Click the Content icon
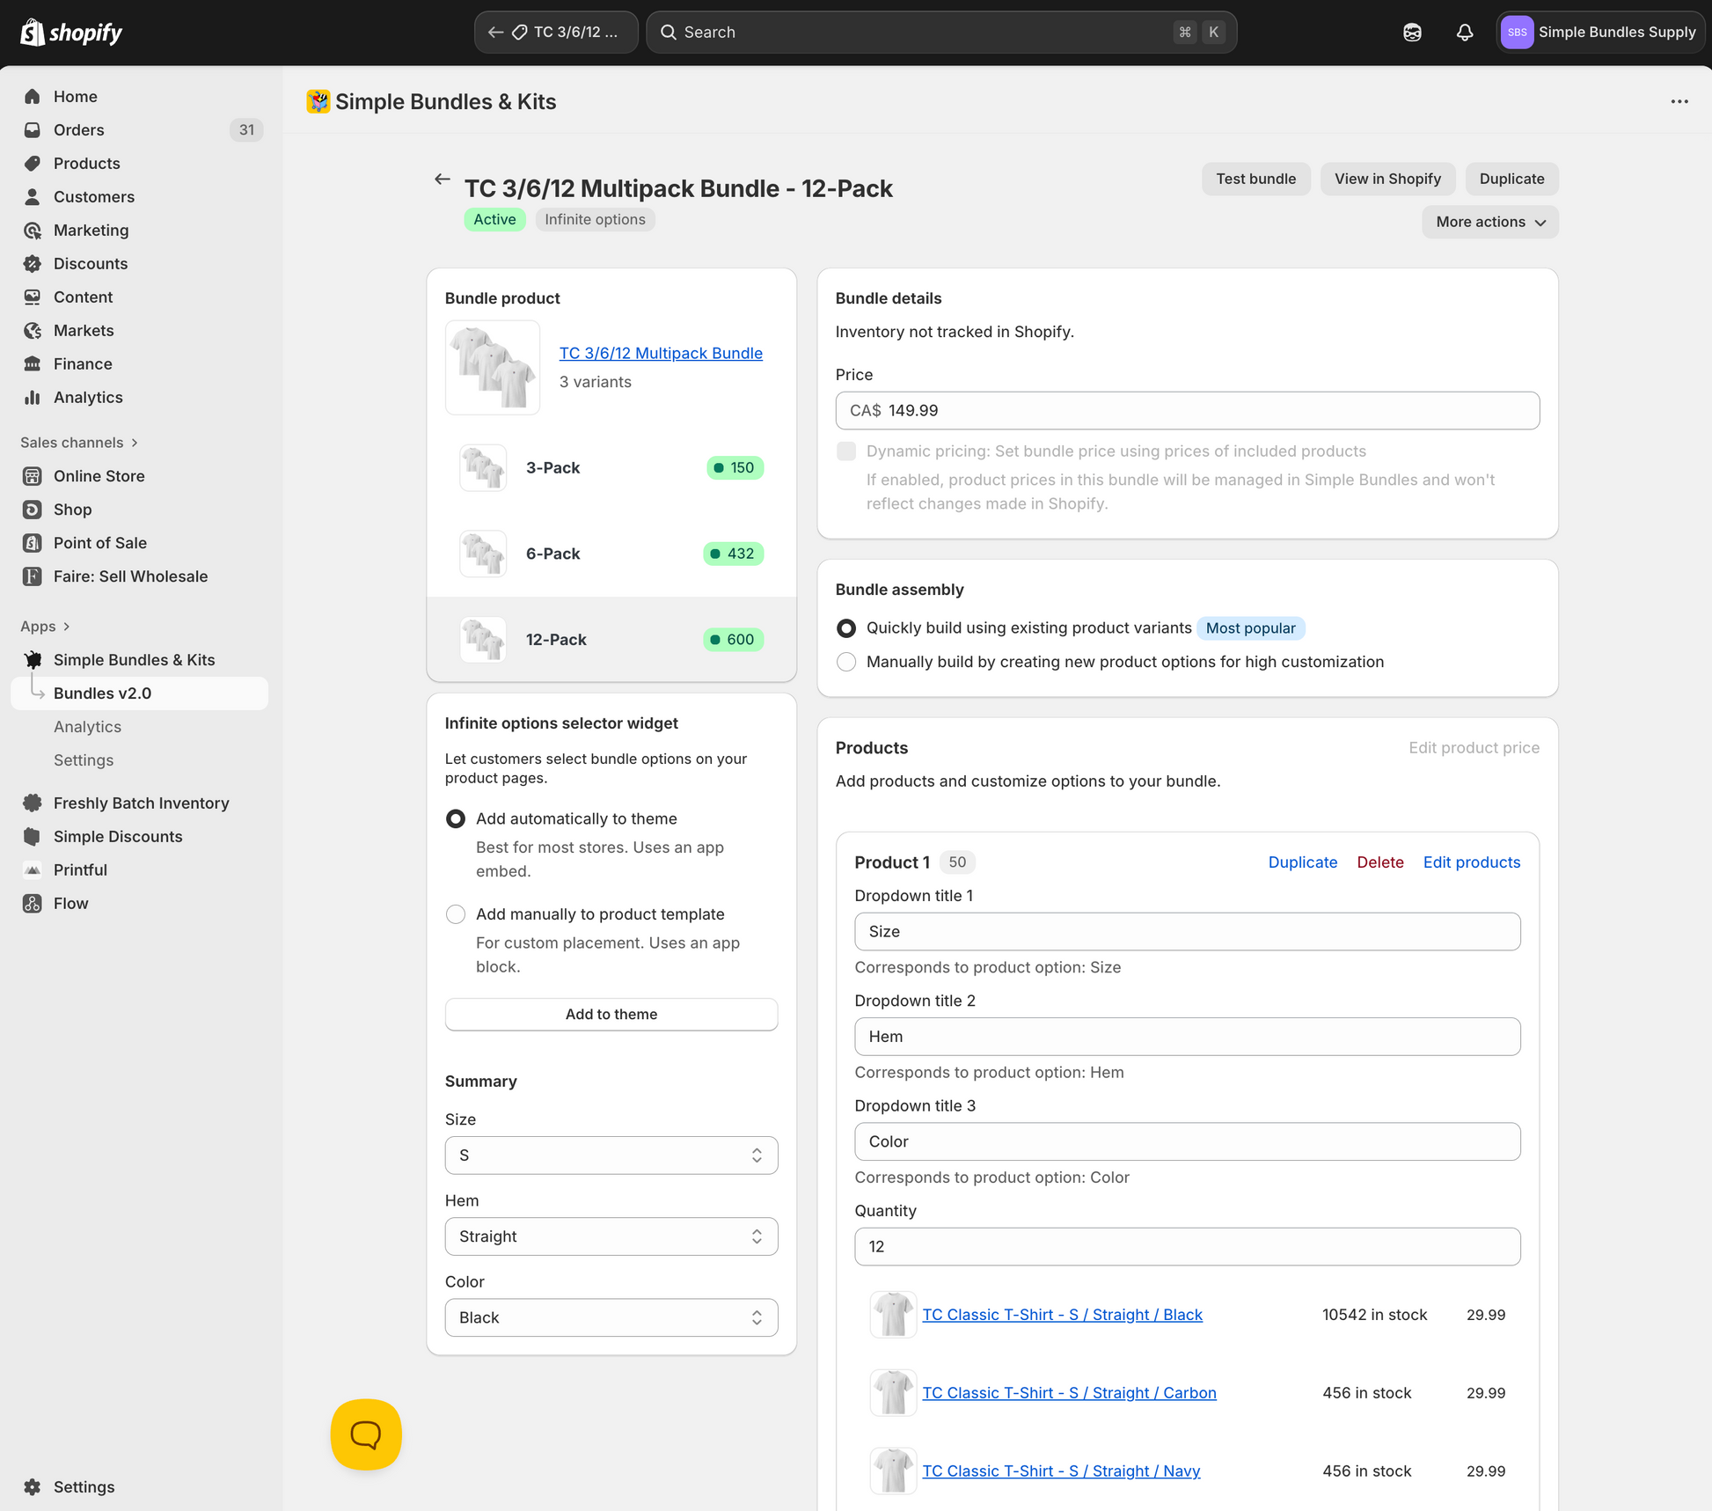The height and width of the screenshot is (1511, 1712). pyautogui.click(x=33, y=297)
